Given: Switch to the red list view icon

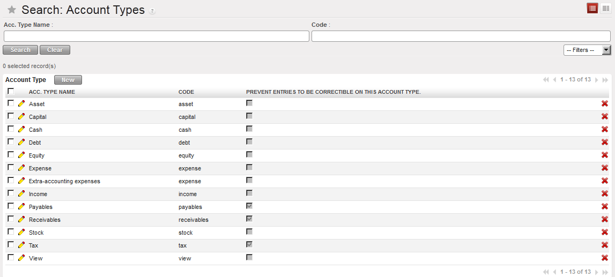Looking at the screenshot, I should [x=592, y=8].
